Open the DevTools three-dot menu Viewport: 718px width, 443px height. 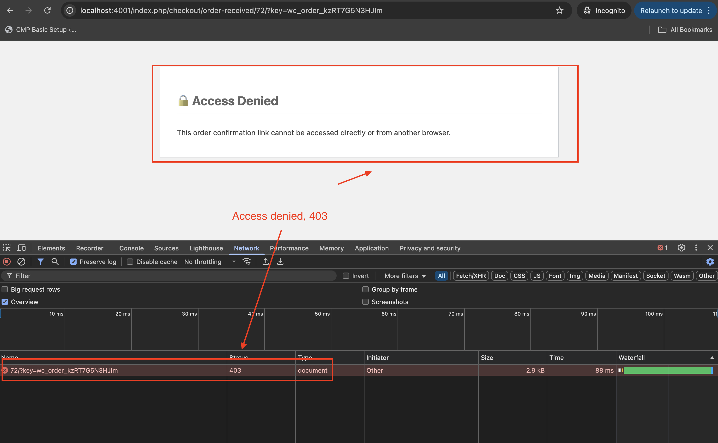tap(696, 248)
